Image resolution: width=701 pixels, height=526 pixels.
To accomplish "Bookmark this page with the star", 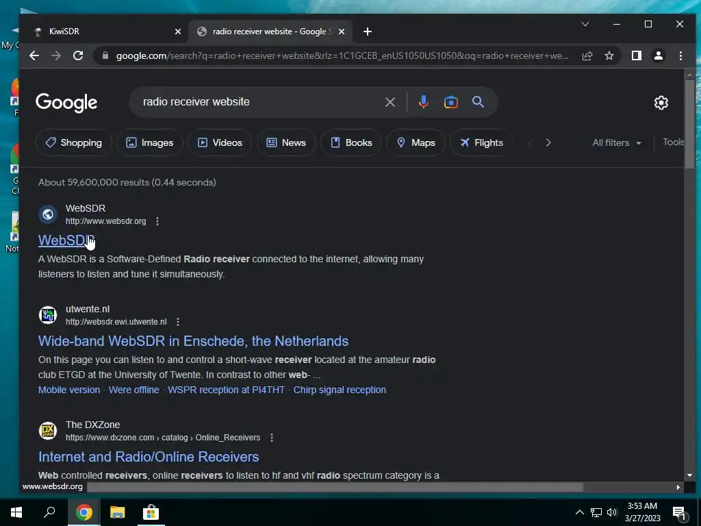I will pyautogui.click(x=609, y=55).
